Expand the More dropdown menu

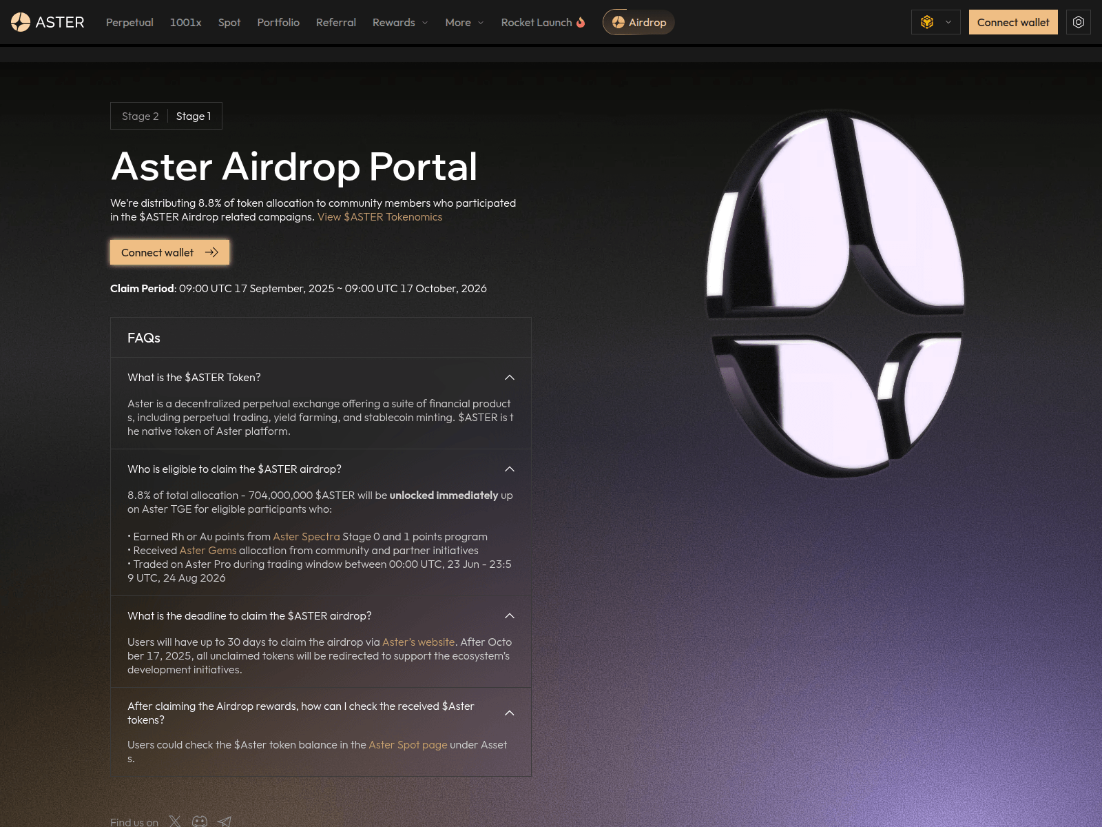(x=464, y=22)
